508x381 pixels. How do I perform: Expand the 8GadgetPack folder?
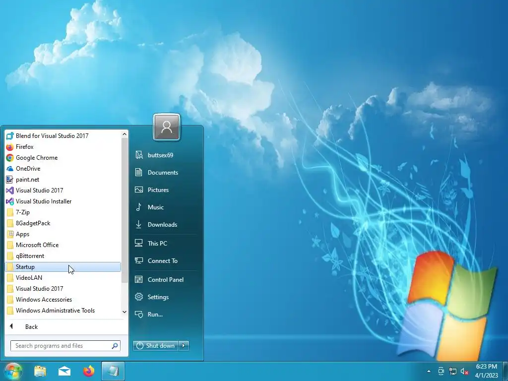coord(63,223)
